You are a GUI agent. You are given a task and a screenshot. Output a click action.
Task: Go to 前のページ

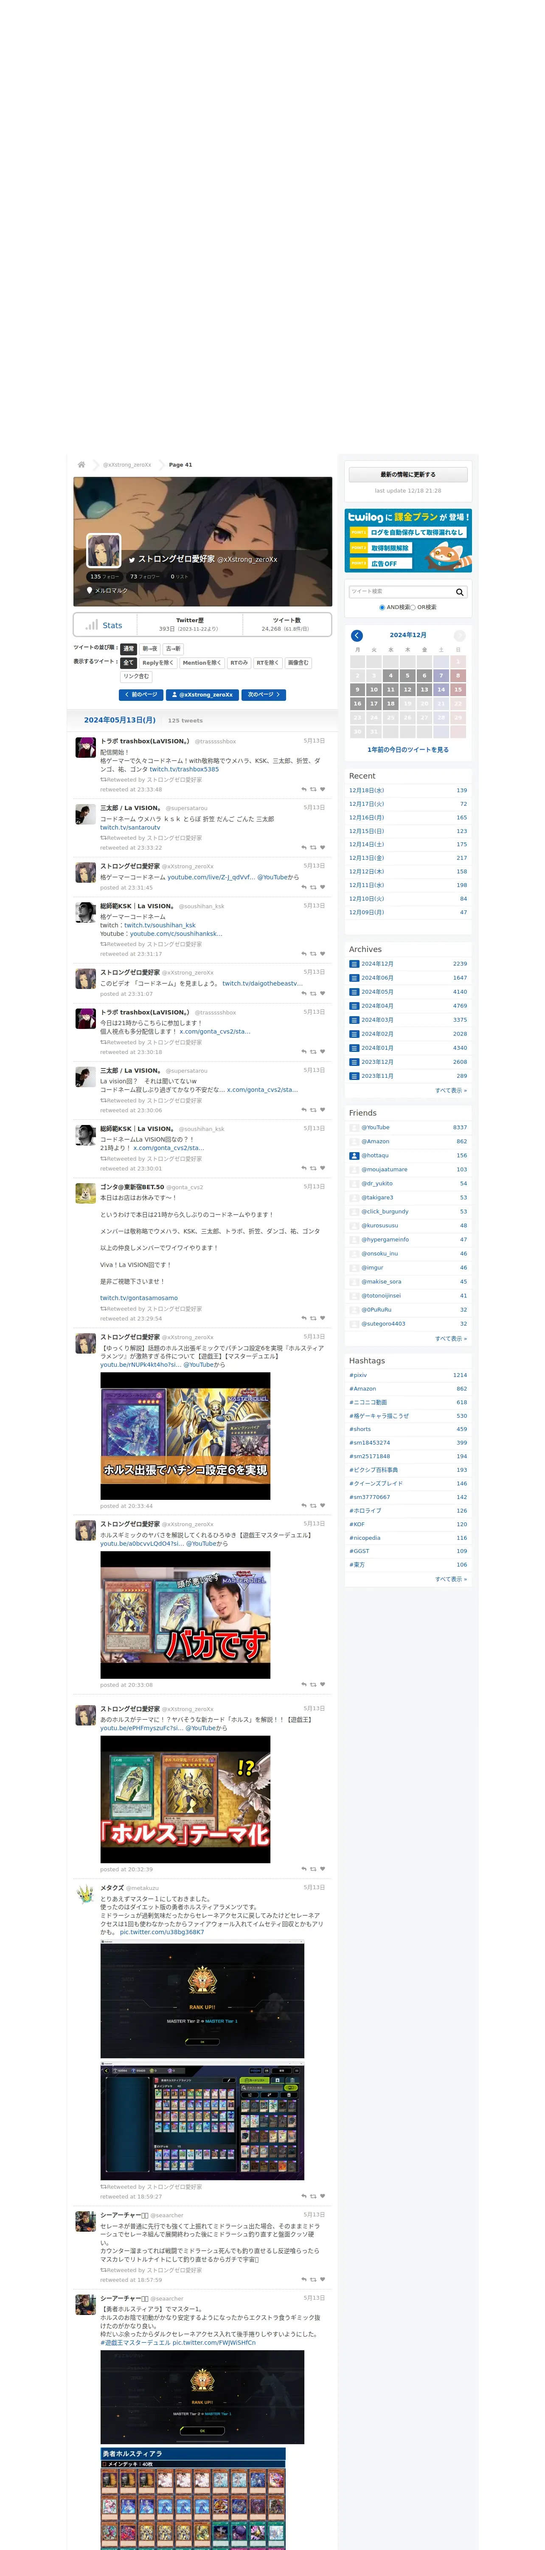point(140,695)
